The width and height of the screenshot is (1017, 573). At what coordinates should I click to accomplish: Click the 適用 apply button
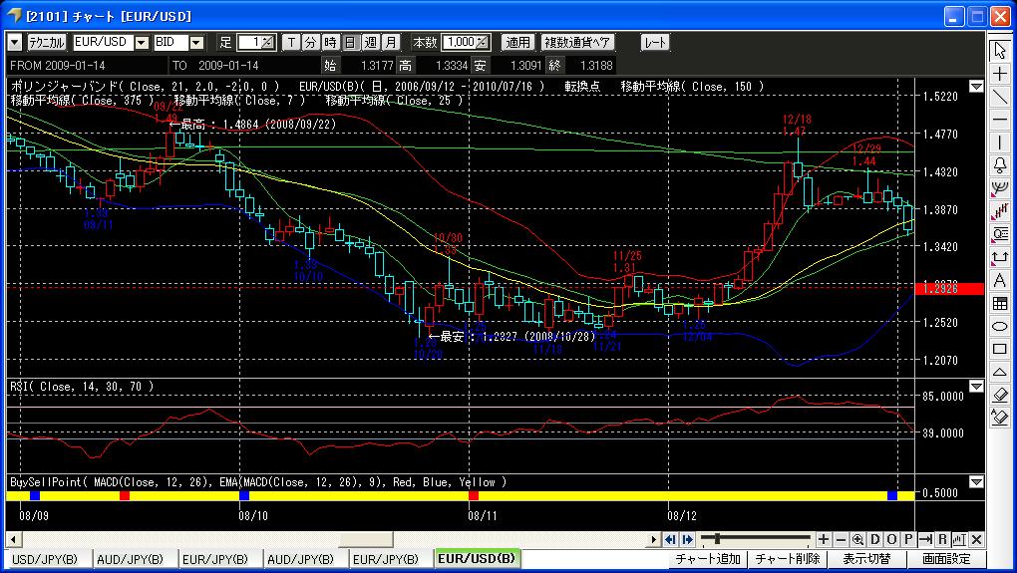tap(517, 43)
